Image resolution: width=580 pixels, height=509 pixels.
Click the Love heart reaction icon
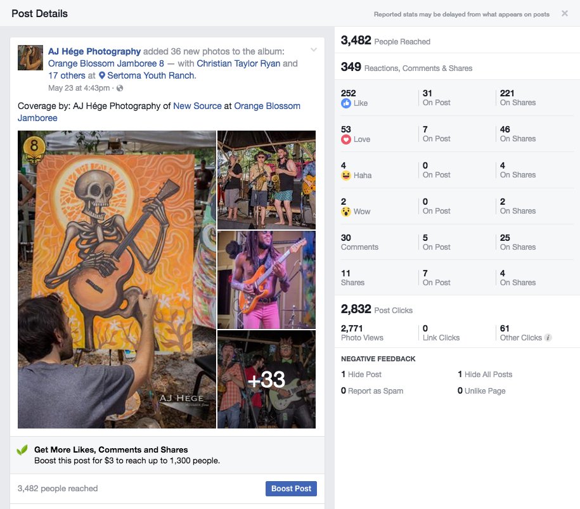coord(346,139)
